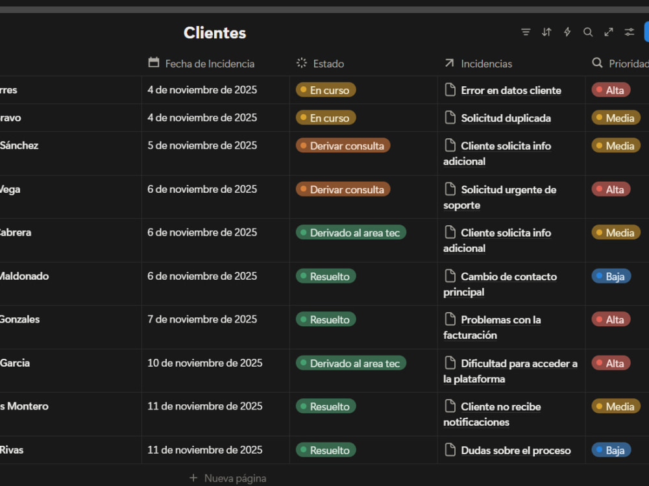
Task: Click the search magnifier in the toolbar
Action: coord(588,32)
